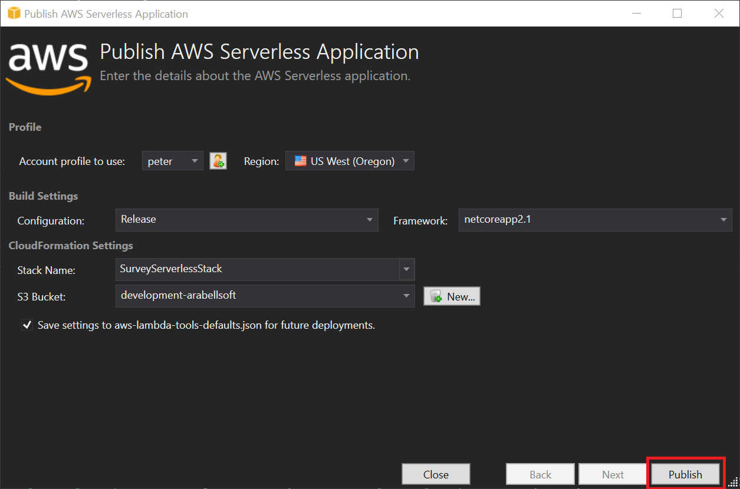Expand the Region dropdown

click(x=406, y=161)
